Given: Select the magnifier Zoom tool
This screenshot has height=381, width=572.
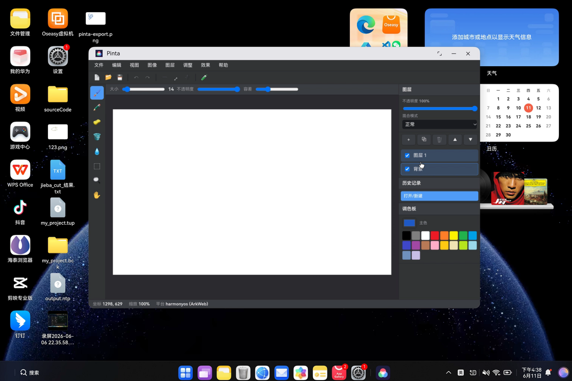Looking at the screenshot, I should tap(97, 180).
